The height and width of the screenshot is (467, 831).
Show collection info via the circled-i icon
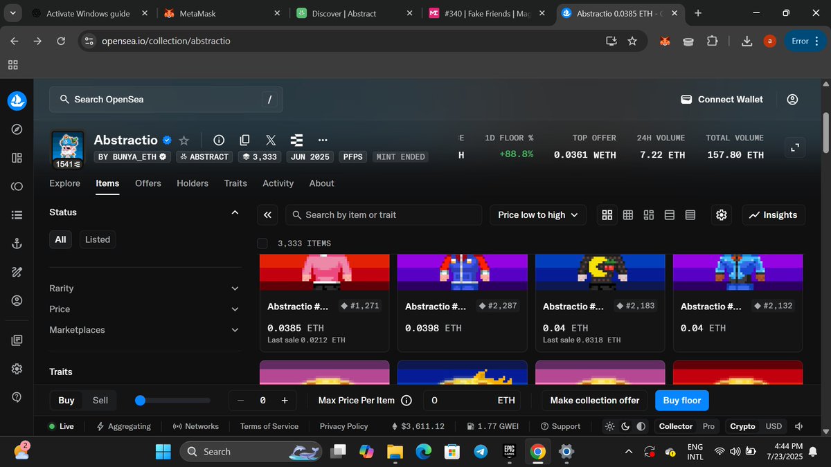219,140
